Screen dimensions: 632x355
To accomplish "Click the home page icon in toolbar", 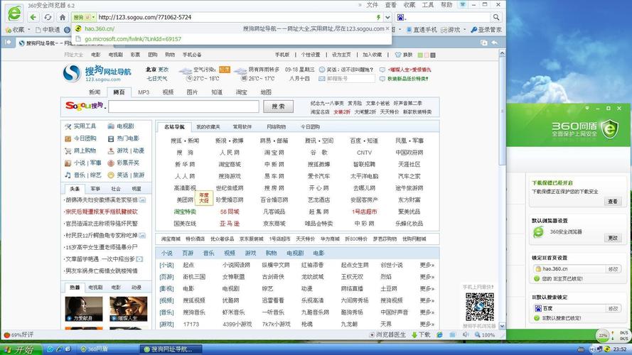I will coord(63,17).
